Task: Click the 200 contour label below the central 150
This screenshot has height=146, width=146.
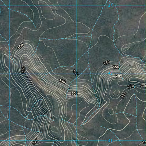Action: click(74, 93)
